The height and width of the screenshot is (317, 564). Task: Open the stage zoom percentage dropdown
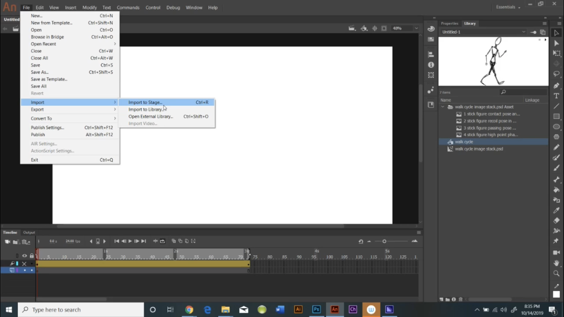416,28
